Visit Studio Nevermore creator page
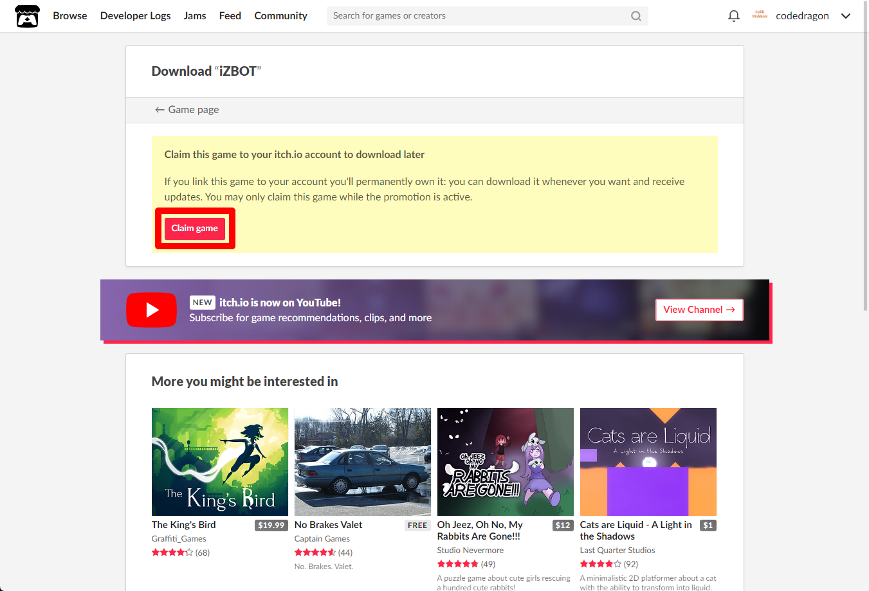The image size is (869, 591). [470, 551]
